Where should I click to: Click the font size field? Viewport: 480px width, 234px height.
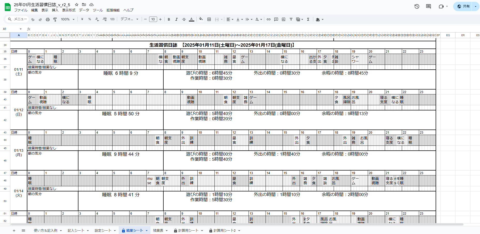[153, 19]
